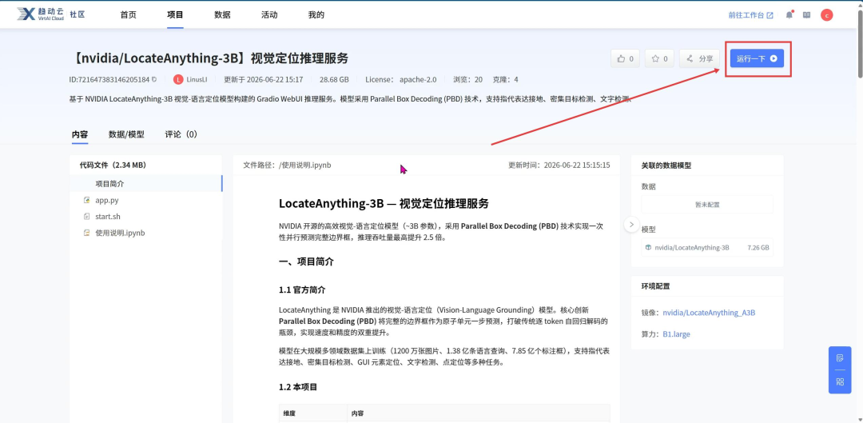The image size is (863, 423).
Task: Click the 维度 table header cell
Action: (x=313, y=413)
